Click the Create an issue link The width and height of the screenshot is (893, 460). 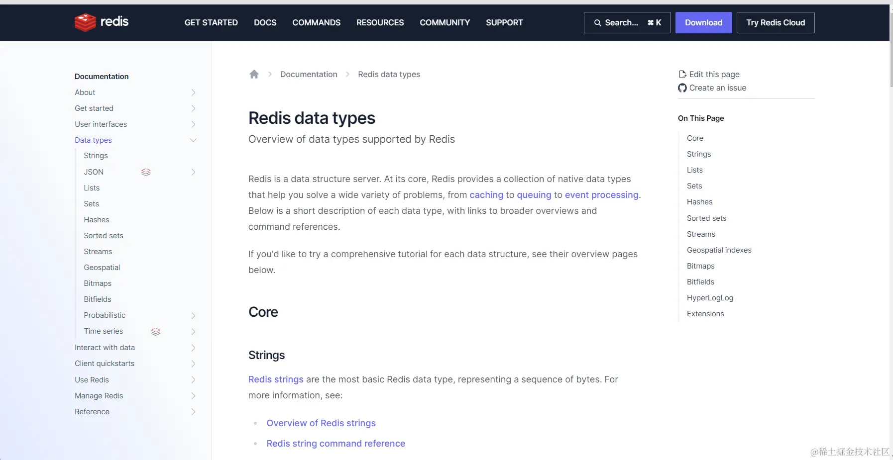pos(712,88)
